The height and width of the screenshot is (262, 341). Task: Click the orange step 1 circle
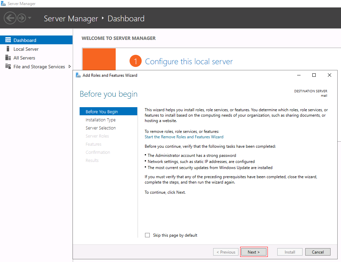136,61
